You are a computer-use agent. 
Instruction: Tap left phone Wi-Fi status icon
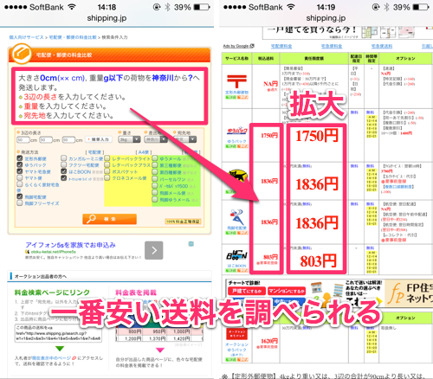click(71, 7)
